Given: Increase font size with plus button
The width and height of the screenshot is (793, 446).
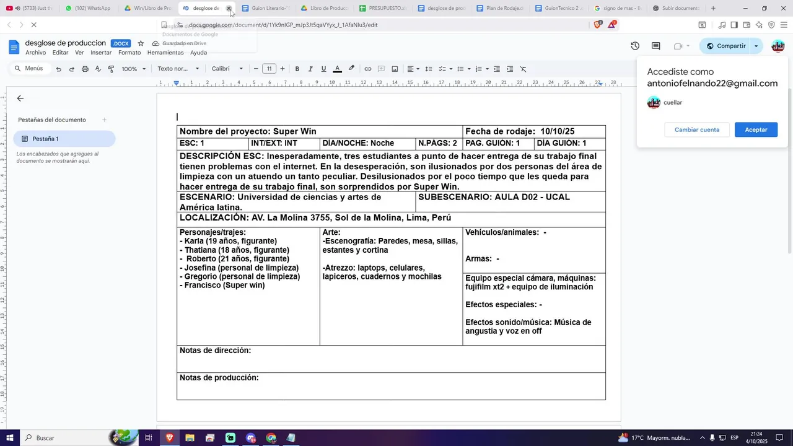Looking at the screenshot, I should click(283, 69).
